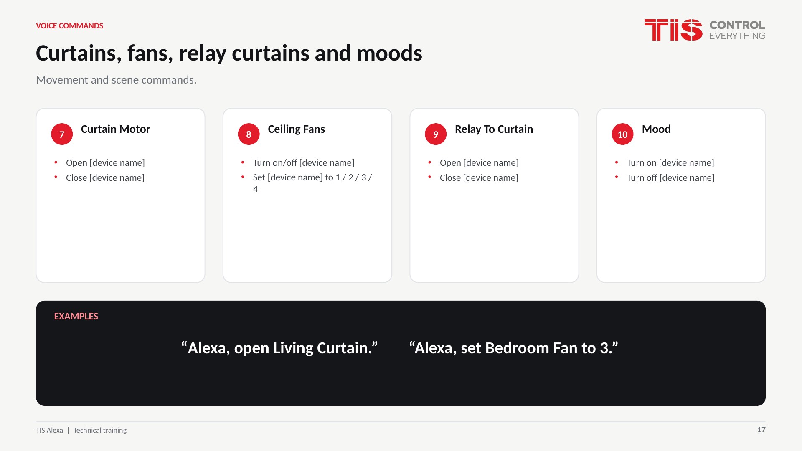Image resolution: width=802 pixels, height=451 pixels.
Task: Click the quote 'Alexa, set Bedroom Fan to 3.'
Action: [x=513, y=348]
